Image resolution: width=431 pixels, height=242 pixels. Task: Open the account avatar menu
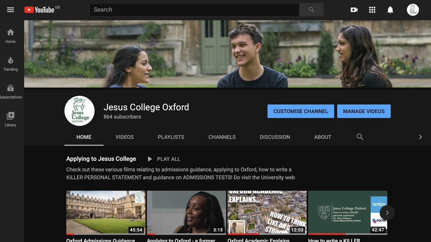[413, 10]
